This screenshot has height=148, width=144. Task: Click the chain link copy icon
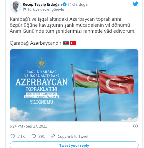pos(53,136)
